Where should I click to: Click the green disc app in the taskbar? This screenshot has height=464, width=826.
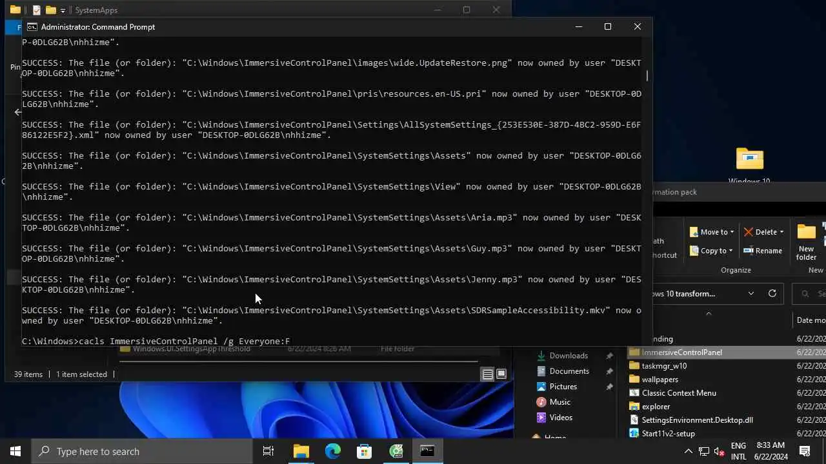pos(396,451)
